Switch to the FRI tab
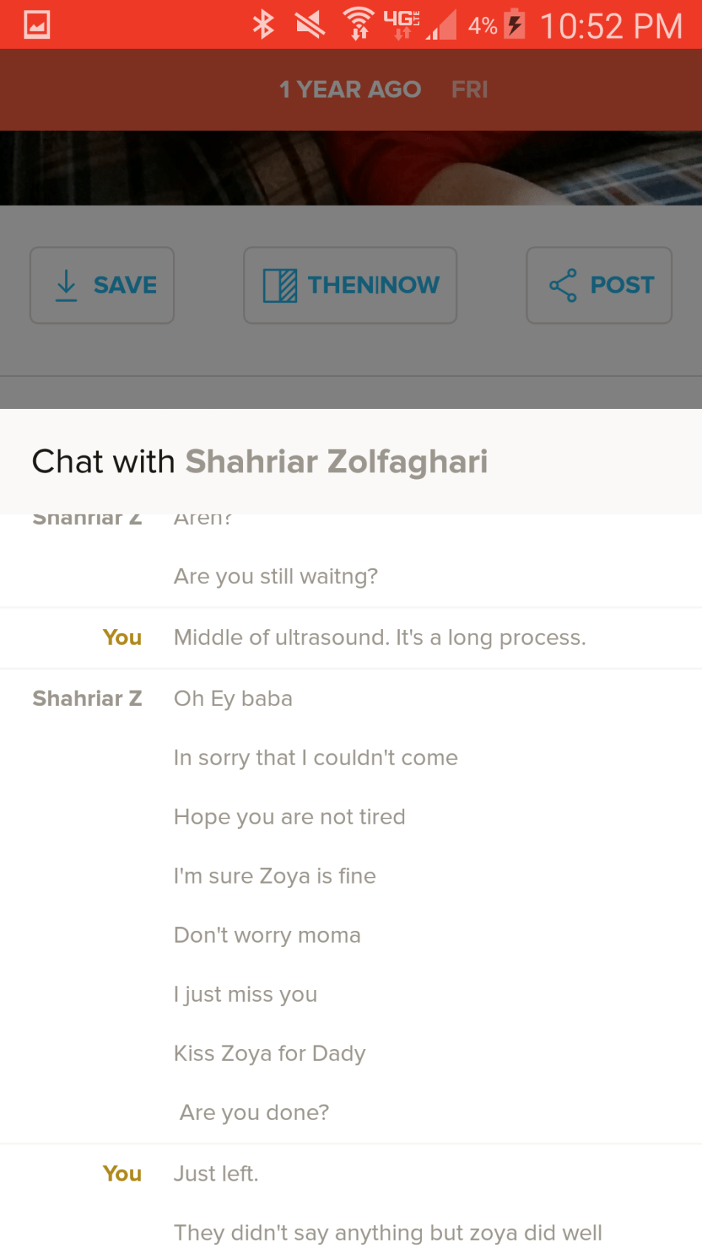The width and height of the screenshot is (702, 1248). pyautogui.click(x=470, y=89)
